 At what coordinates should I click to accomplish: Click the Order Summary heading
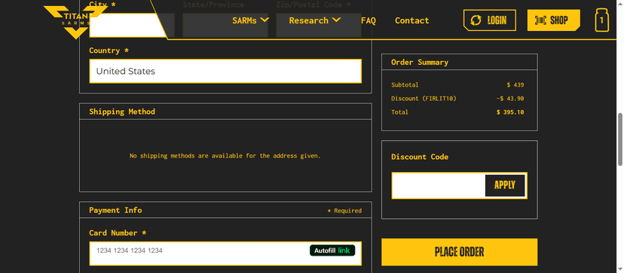coord(420,62)
